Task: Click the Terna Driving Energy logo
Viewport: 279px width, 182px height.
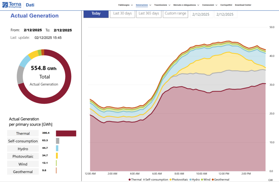Action: pos(12,5)
